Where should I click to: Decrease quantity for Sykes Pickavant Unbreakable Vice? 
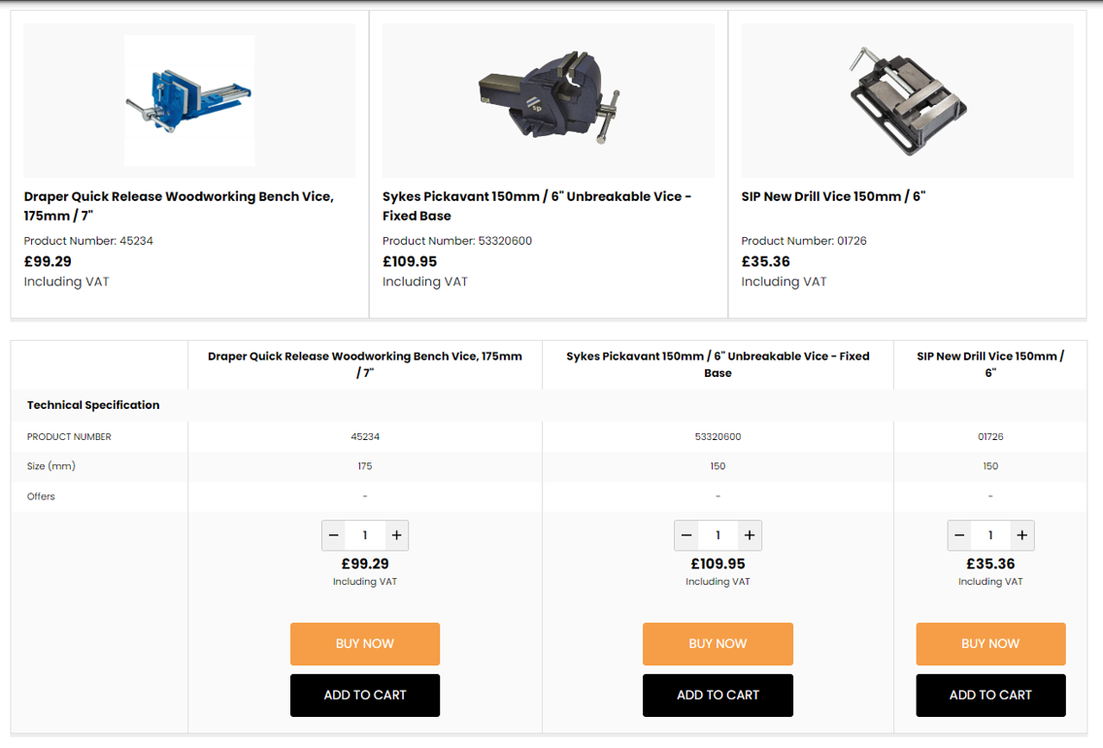point(685,535)
